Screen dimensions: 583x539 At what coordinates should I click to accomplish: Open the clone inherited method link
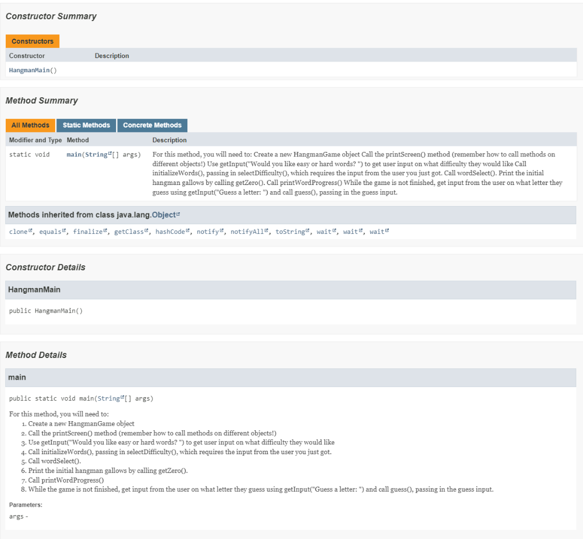[x=18, y=232]
